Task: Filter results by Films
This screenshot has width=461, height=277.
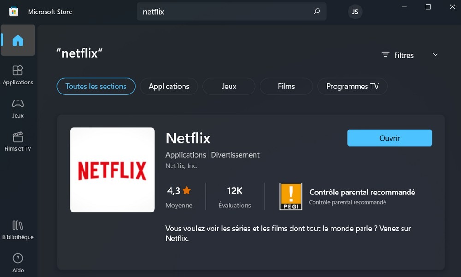Action: [x=286, y=86]
